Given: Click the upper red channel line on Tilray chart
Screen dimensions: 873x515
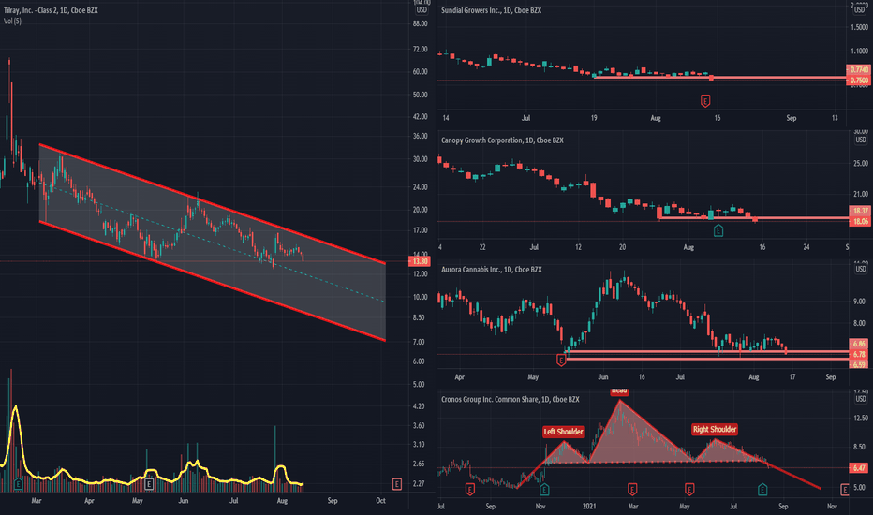Looking at the screenshot, I should click(212, 204).
